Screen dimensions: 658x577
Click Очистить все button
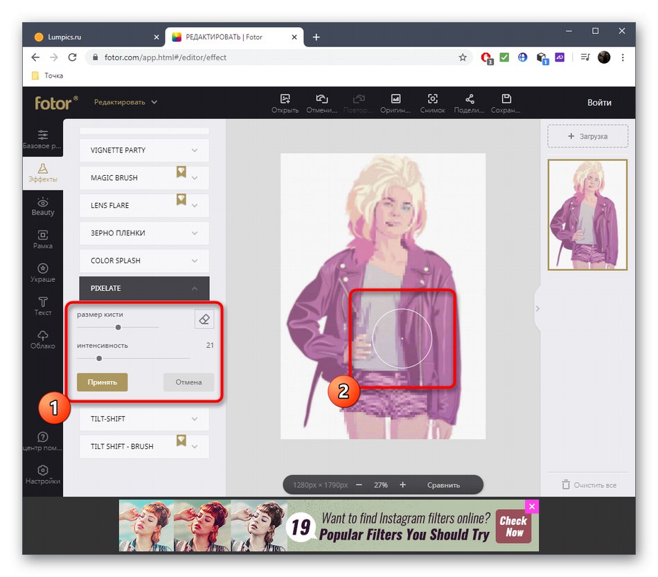pyautogui.click(x=589, y=485)
